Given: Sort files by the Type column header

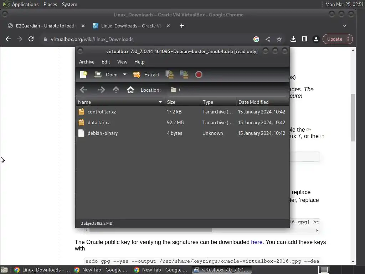Looking at the screenshot, I should (x=219, y=102).
